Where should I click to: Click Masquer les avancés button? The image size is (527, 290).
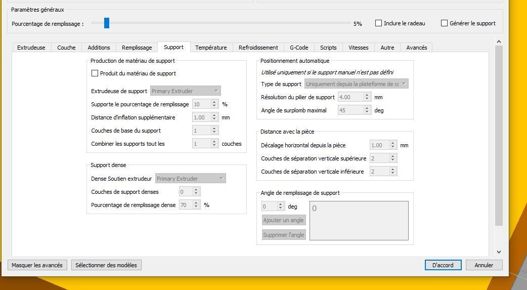point(37,265)
